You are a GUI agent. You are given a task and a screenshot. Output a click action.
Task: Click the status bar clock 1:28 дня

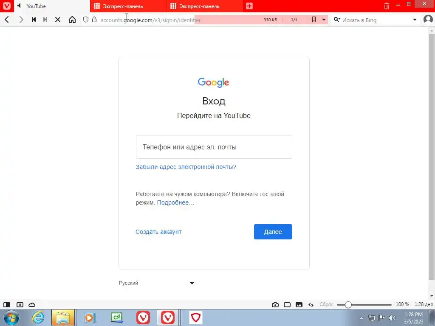click(424, 304)
